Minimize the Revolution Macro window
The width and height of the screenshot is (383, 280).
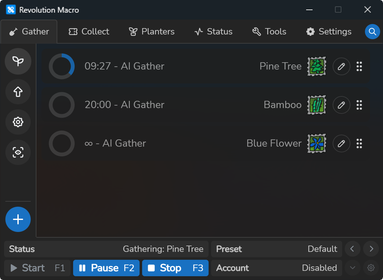coord(309,10)
